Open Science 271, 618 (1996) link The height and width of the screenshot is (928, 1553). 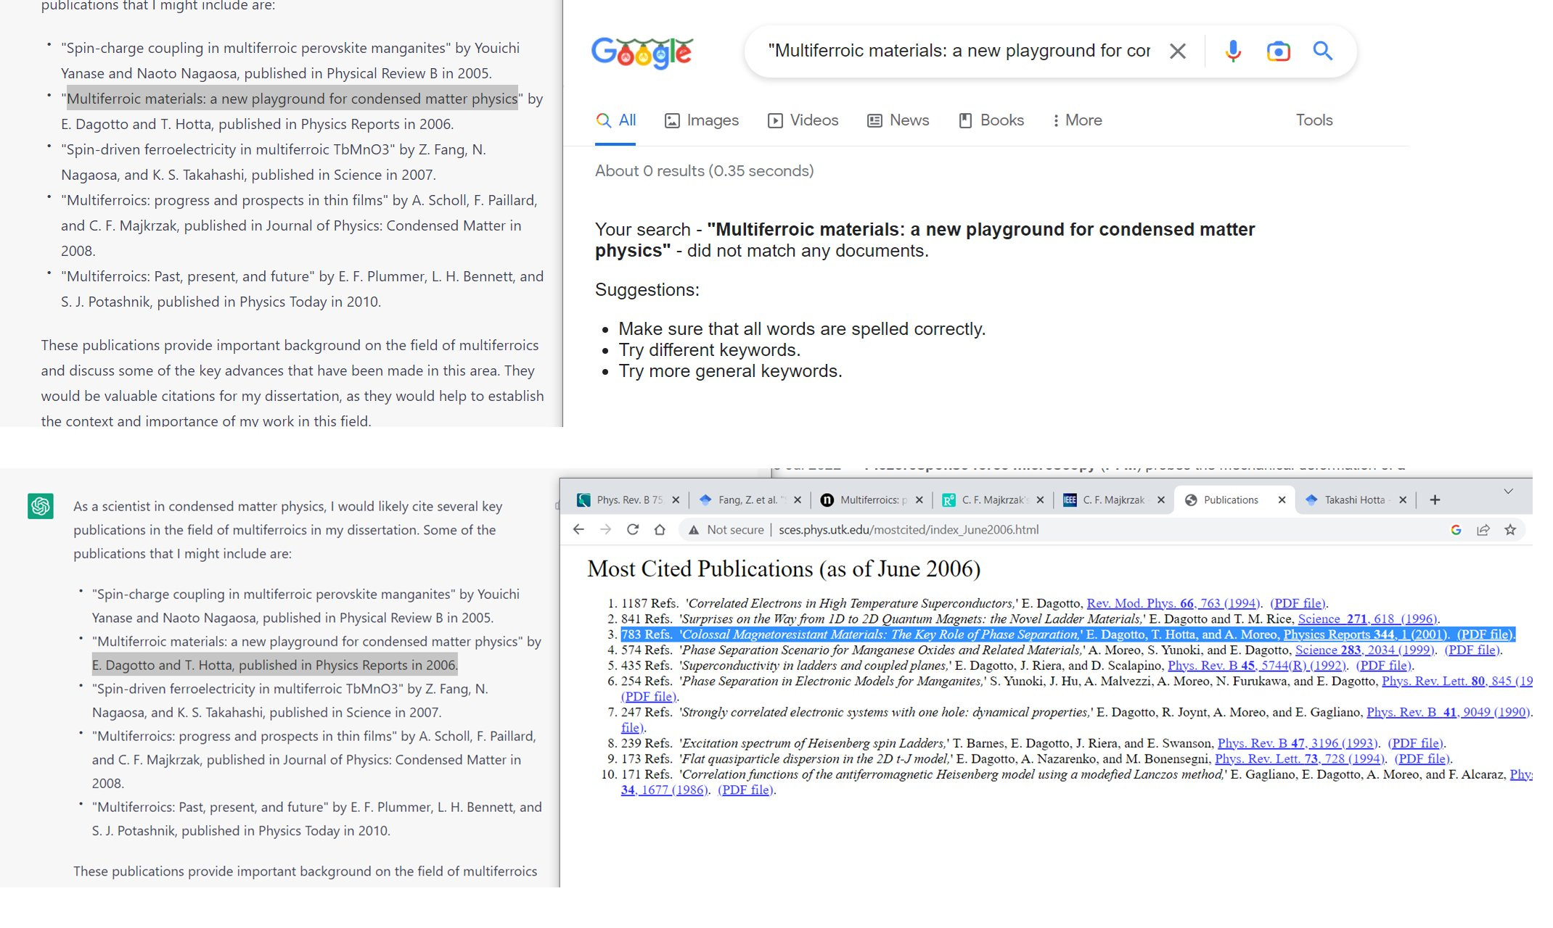click(1367, 619)
